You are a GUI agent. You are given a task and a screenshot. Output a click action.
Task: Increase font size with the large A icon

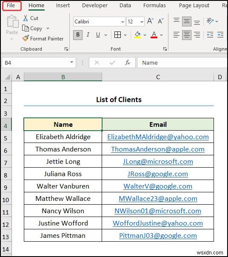(x=150, y=21)
